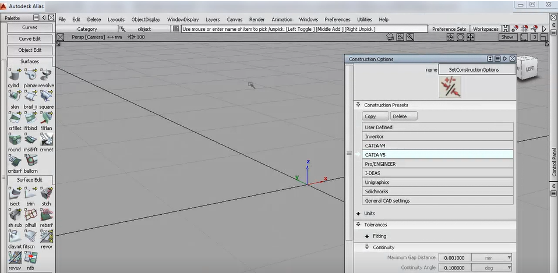Screen dimensions: 558x273
Task: Select the round tool
Action: (x=15, y=139)
